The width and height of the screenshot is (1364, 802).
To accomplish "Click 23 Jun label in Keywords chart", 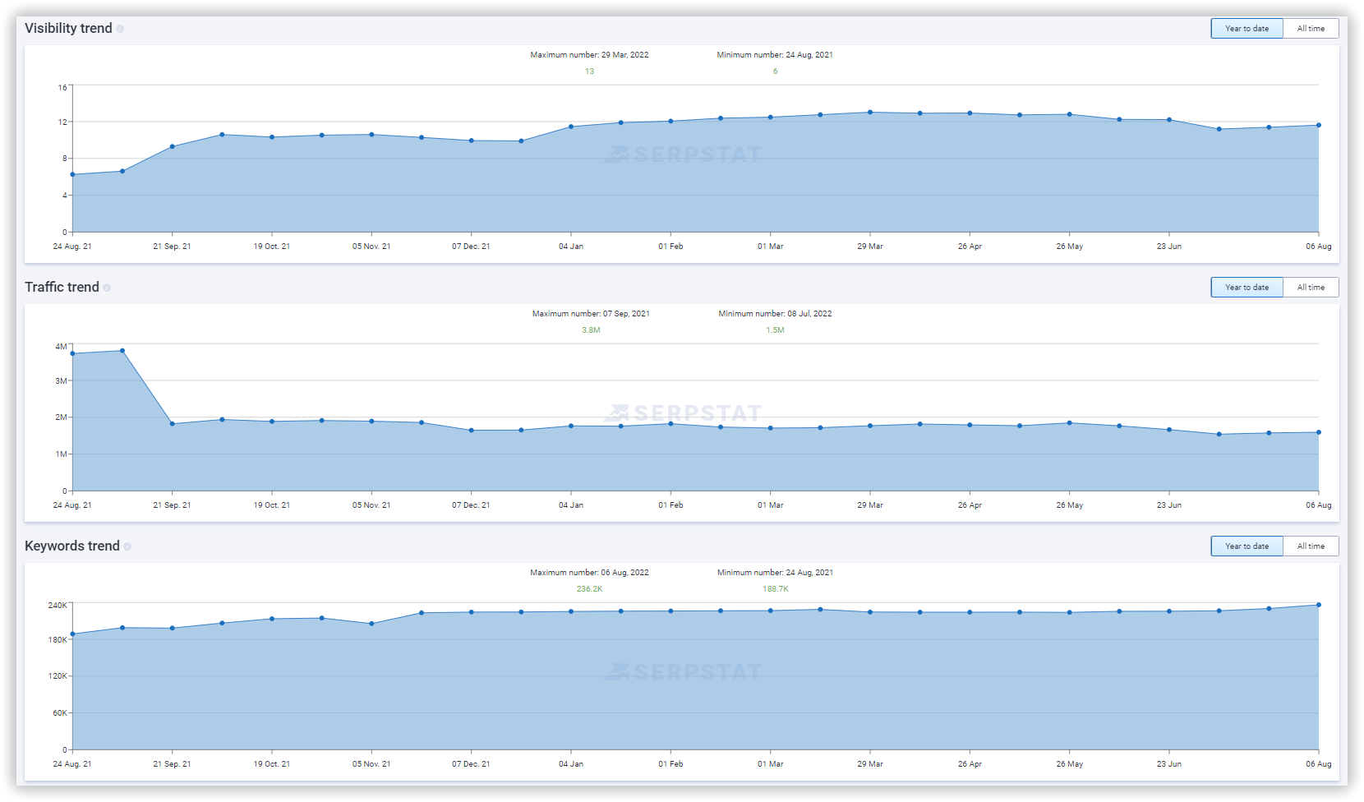I will [x=1169, y=764].
